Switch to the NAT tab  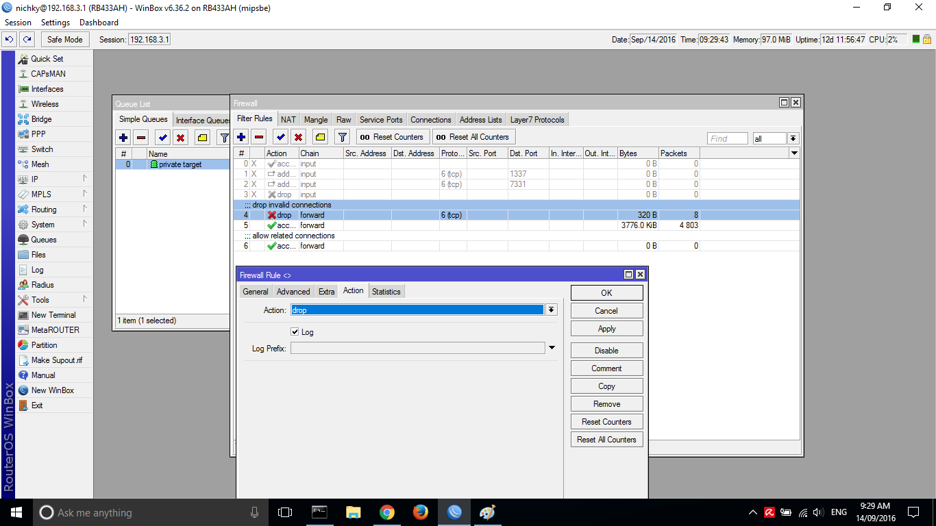point(288,120)
